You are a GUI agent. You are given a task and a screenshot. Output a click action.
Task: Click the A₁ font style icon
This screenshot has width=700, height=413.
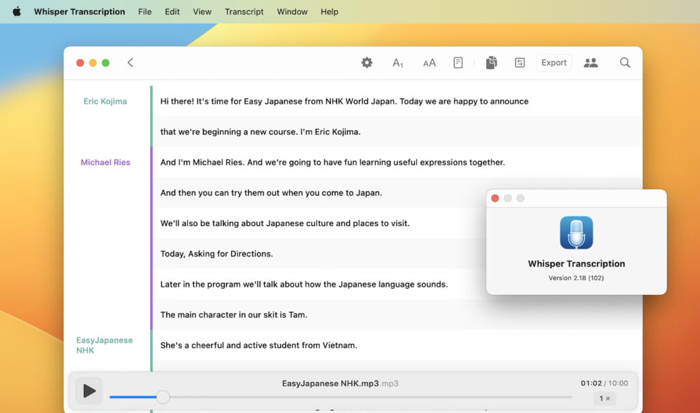[398, 62]
